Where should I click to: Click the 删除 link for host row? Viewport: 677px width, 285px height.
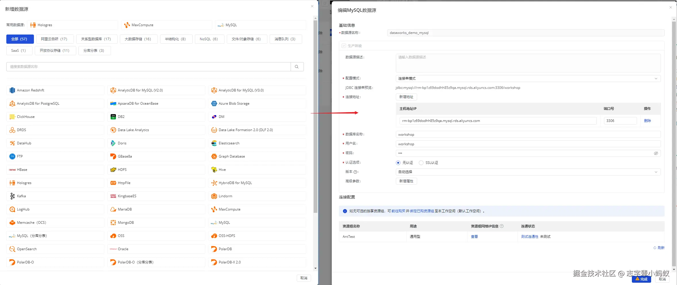coord(647,121)
